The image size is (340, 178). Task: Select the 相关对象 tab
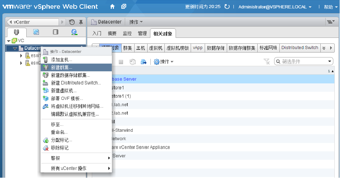click(163, 34)
